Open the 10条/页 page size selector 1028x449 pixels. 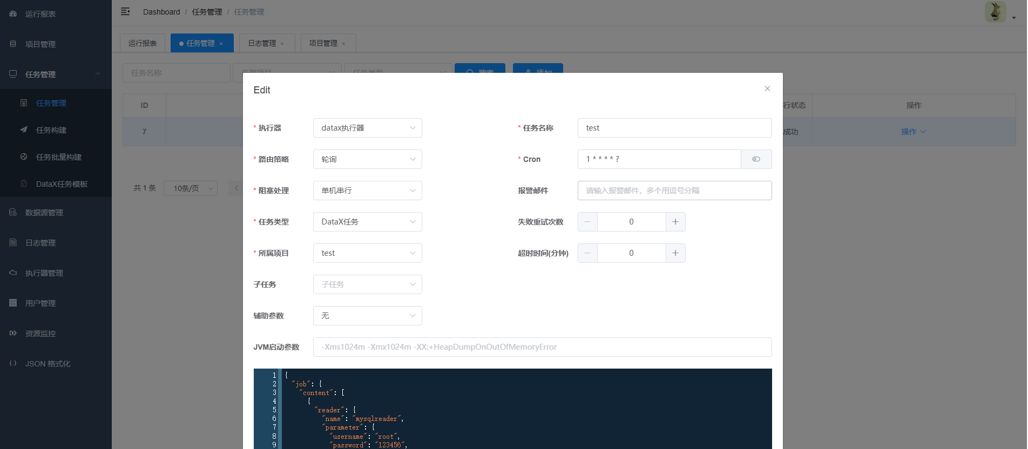191,188
